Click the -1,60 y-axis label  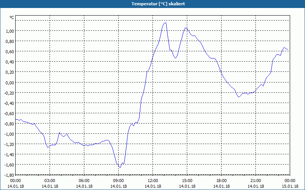point(9,165)
